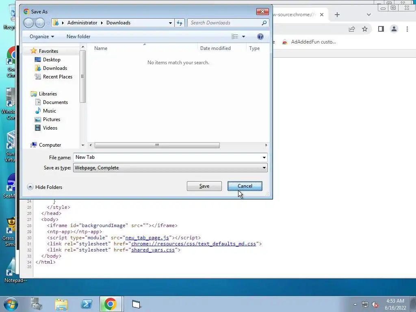Screen dimensions: 416x312
Task: Select Recent Places in navigation pane
Action: [x=58, y=77]
